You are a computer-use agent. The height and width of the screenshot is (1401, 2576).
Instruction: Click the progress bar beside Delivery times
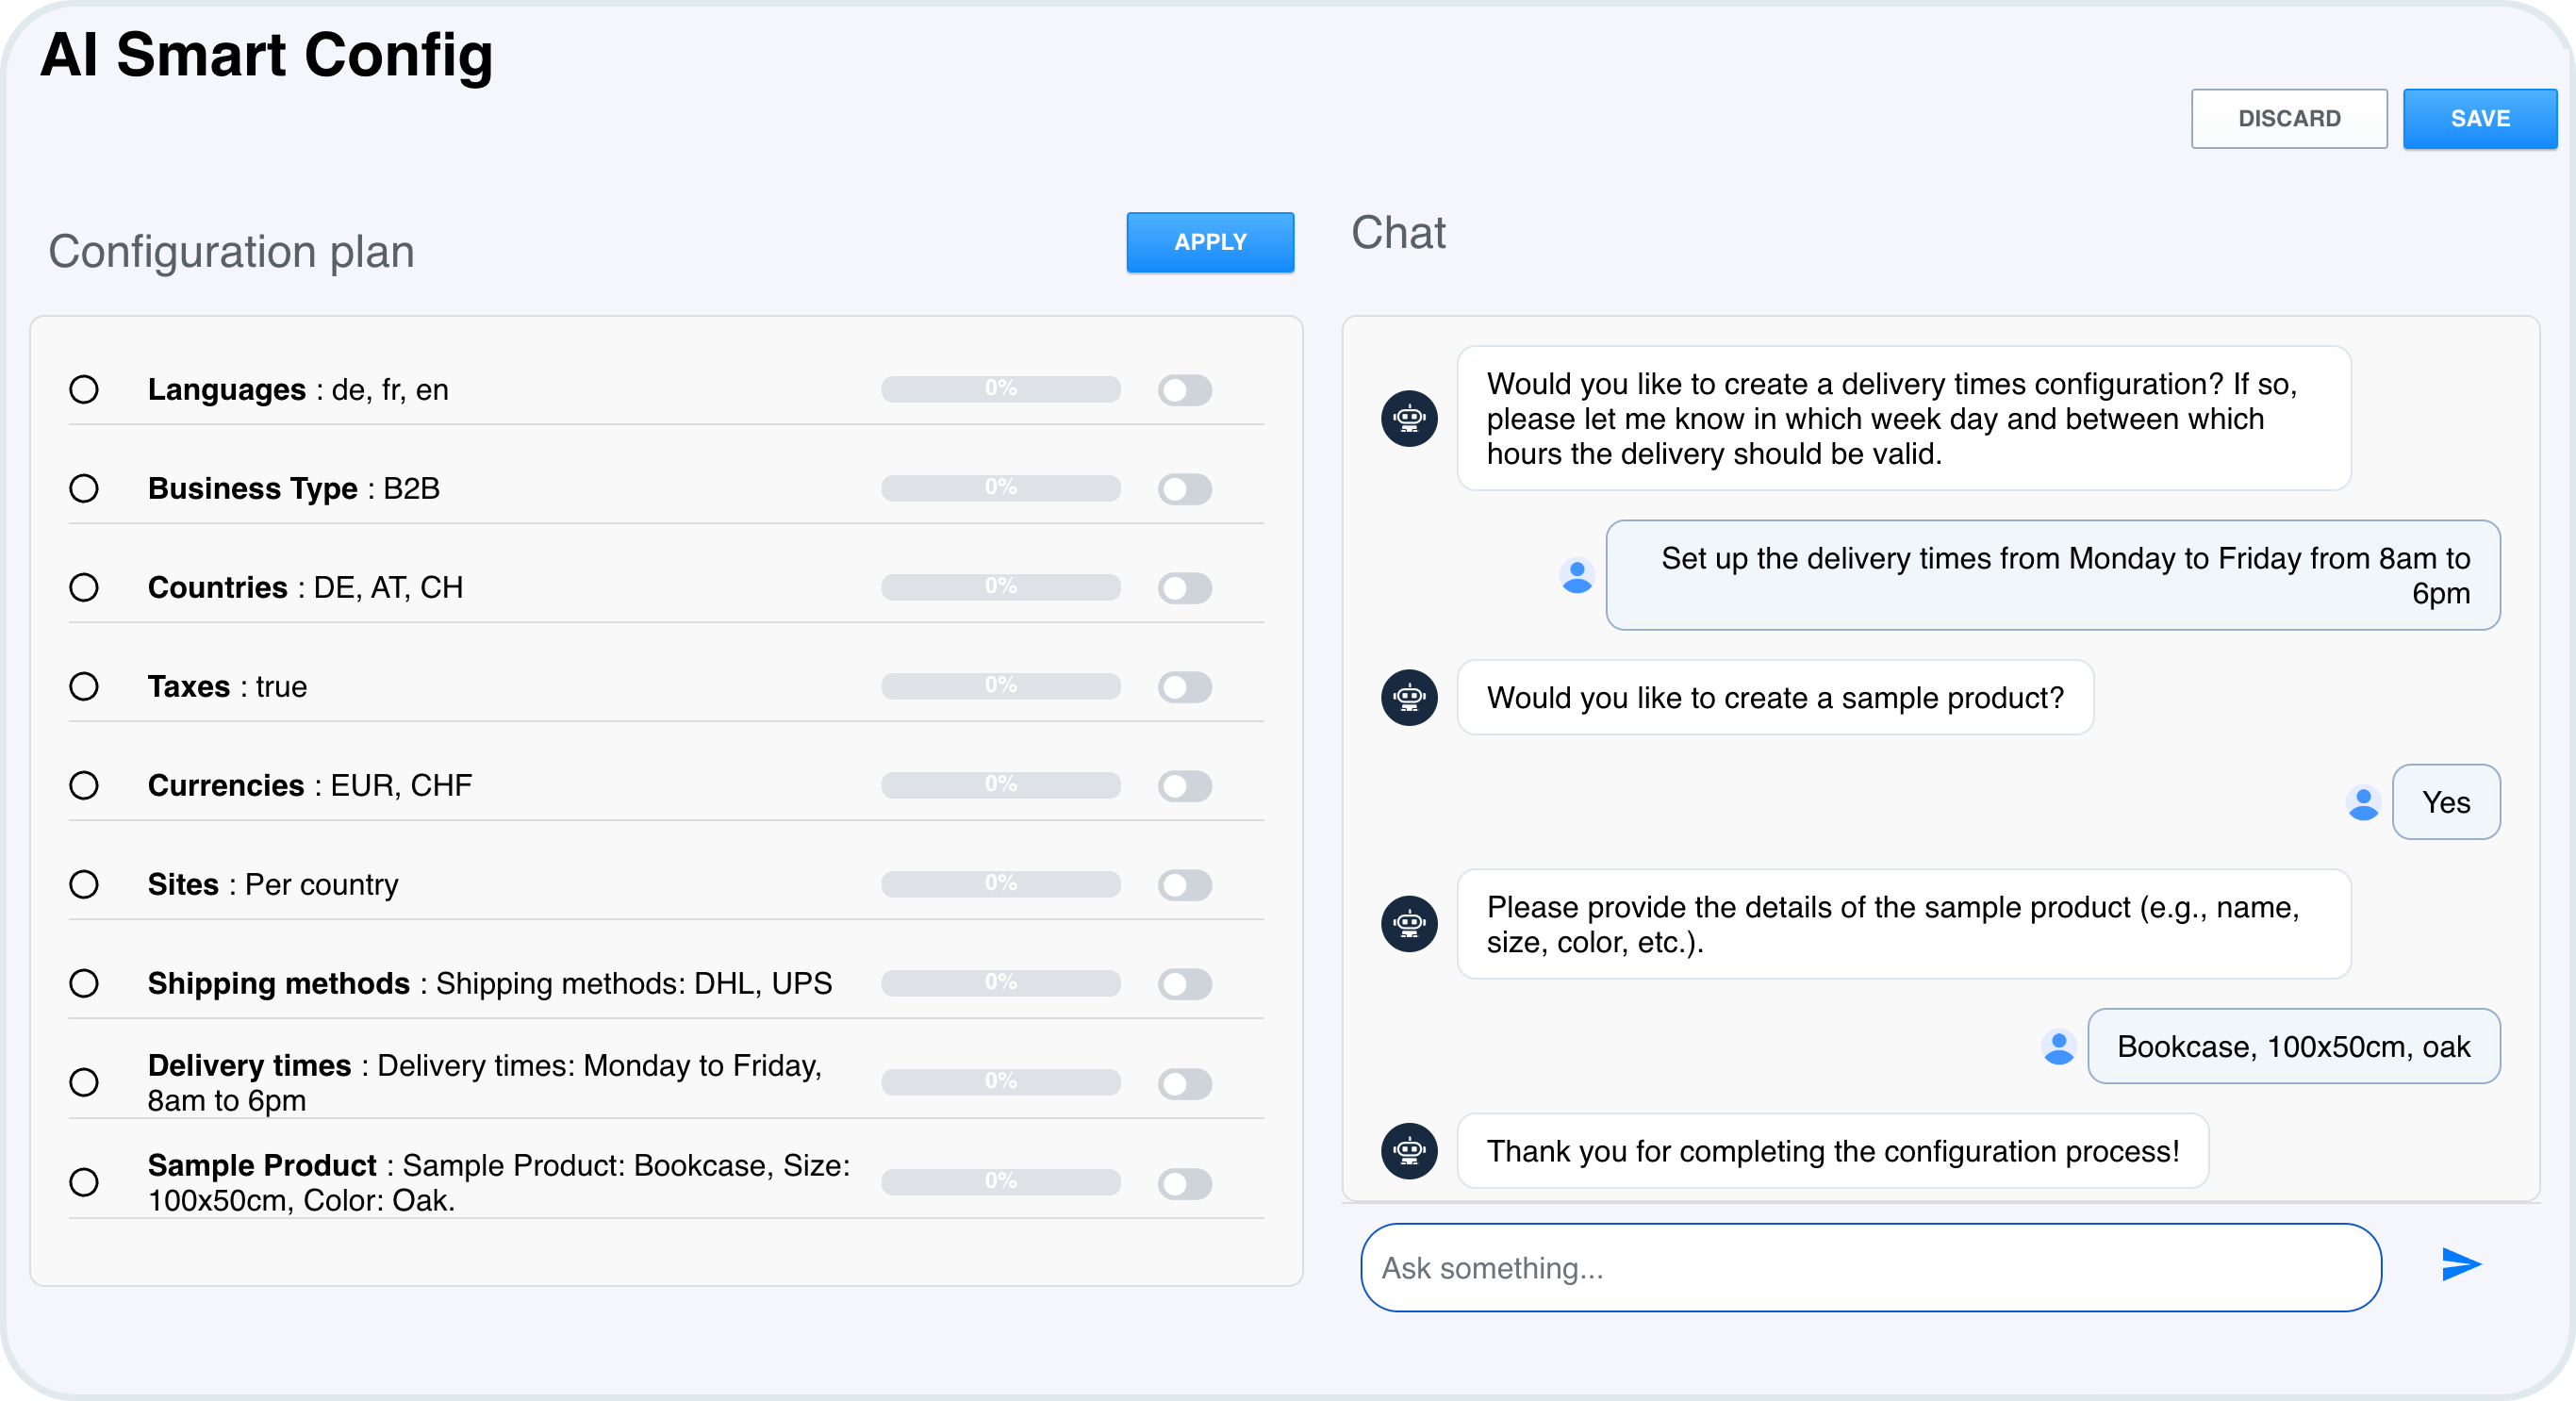1000,1082
